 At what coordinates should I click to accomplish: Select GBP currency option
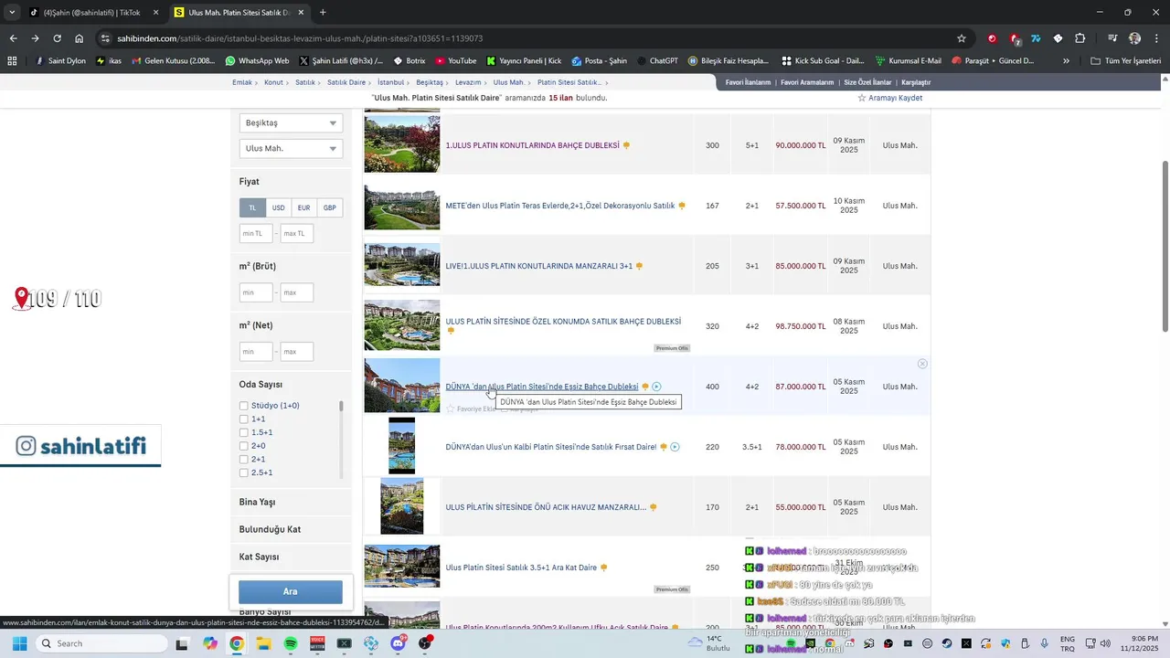(x=329, y=207)
